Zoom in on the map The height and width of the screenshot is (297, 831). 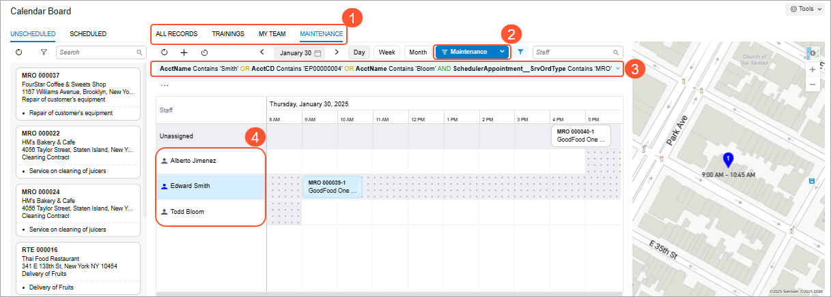click(x=813, y=69)
